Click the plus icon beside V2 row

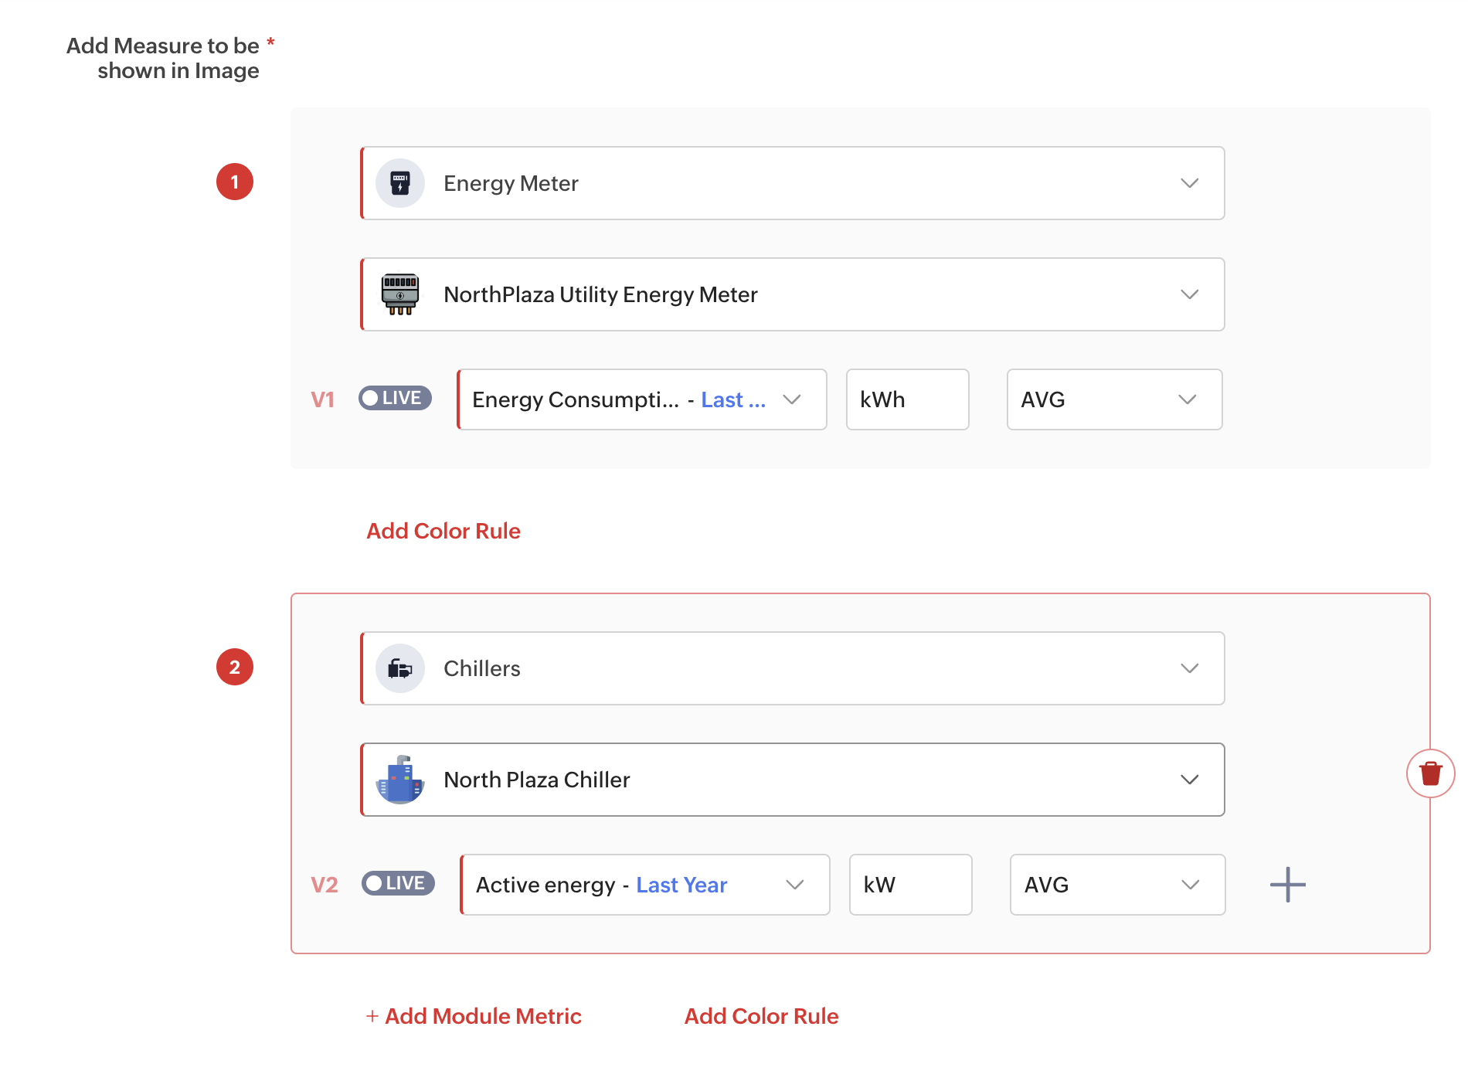[x=1287, y=885]
